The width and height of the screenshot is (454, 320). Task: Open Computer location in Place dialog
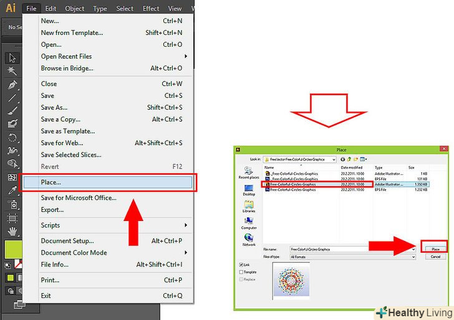click(249, 224)
